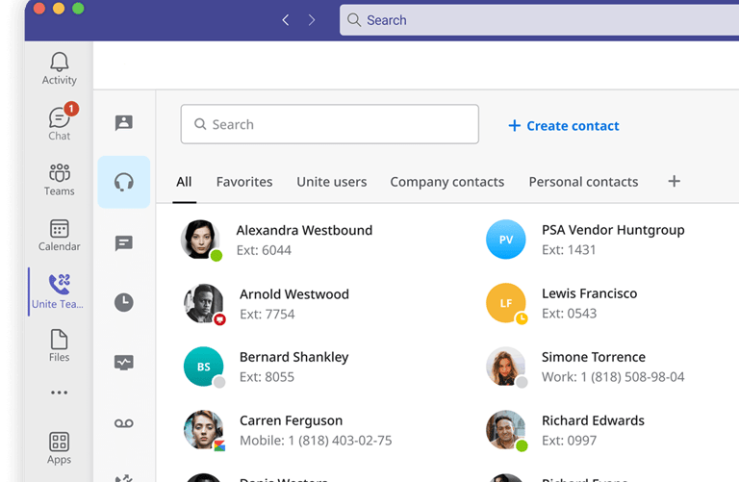Image resolution: width=739 pixels, height=482 pixels.
Task: Click the green macOS fullscreen button
Action: pos(78,8)
